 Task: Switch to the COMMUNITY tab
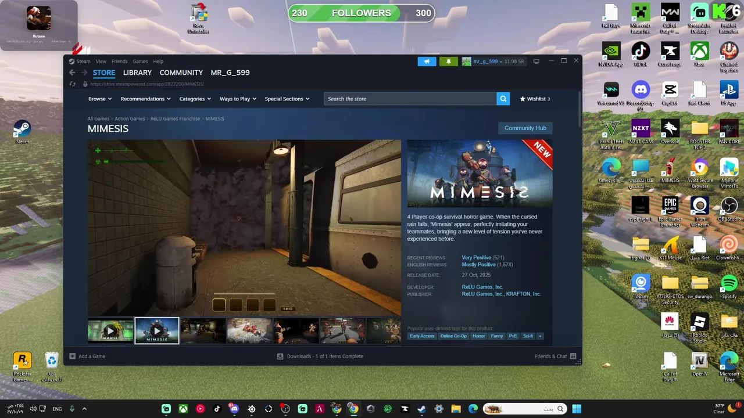[181, 73]
